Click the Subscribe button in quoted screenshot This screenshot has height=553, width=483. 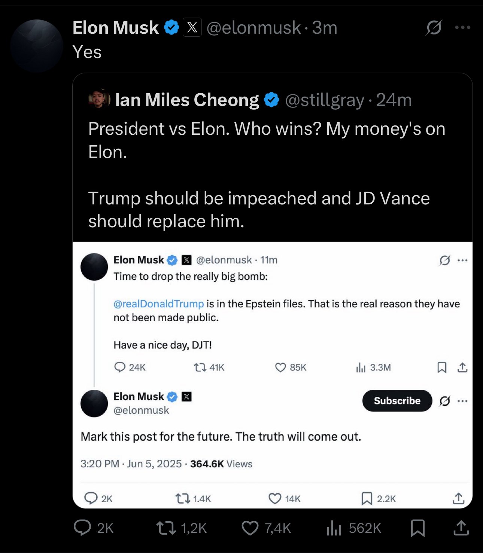[x=397, y=401]
